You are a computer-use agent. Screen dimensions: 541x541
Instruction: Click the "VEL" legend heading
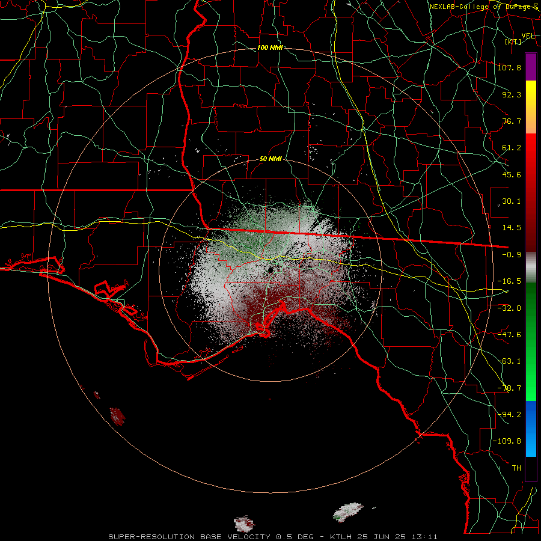(x=528, y=36)
